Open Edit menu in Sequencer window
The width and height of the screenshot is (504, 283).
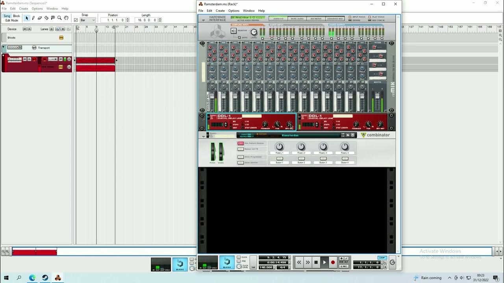pos(13,9)
